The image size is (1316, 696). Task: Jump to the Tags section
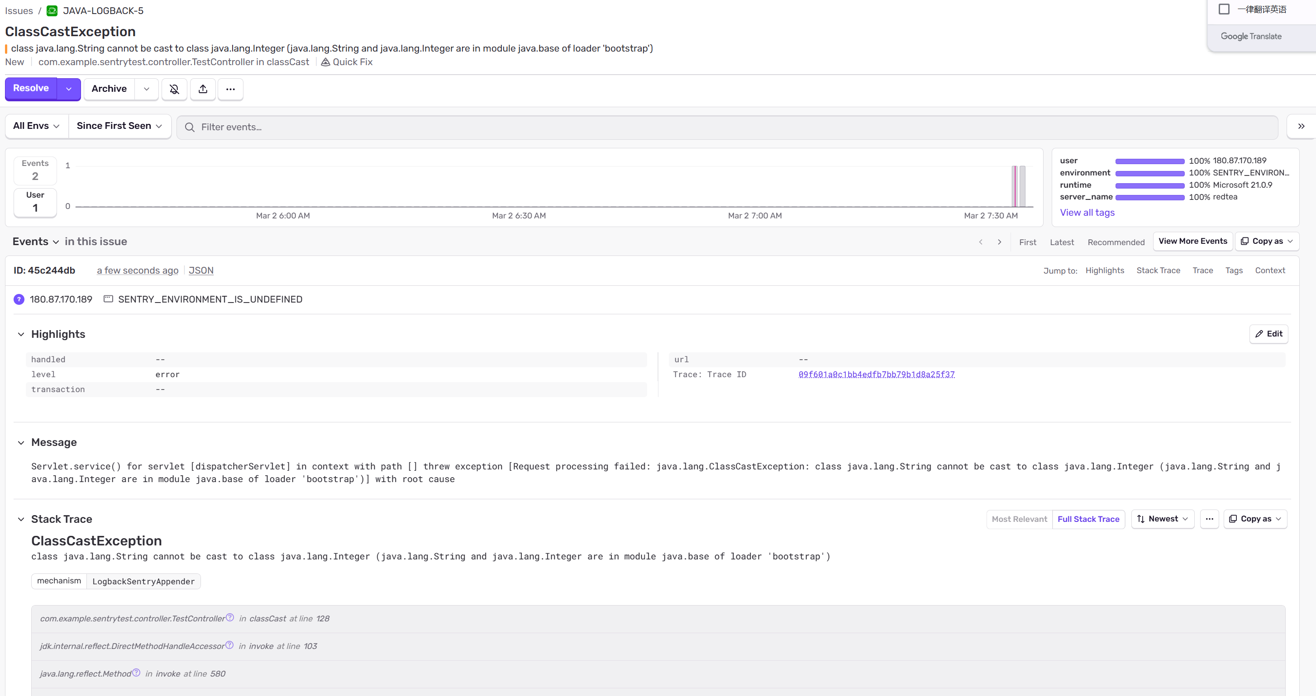pyautogui.click(x=1233, y=270)
